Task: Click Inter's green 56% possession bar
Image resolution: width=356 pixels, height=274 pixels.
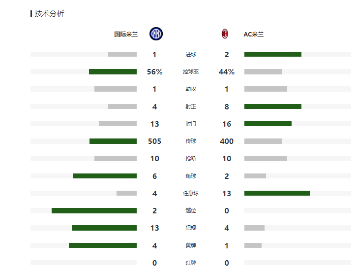Action: point(113,71)
